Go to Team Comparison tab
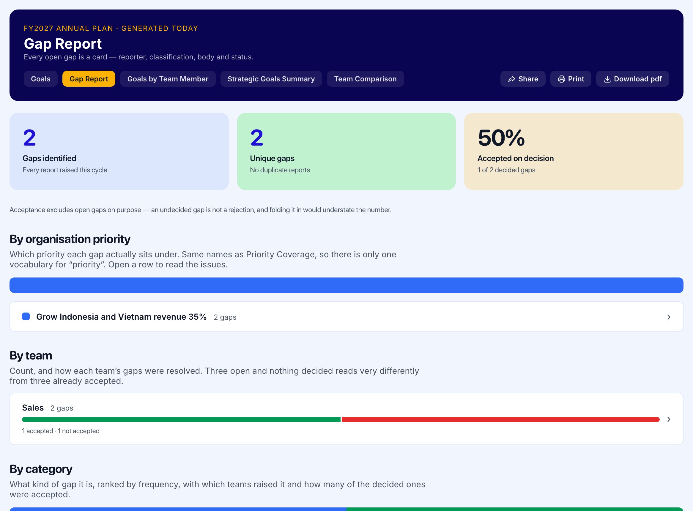693x511 pixels. click(365, 79)
